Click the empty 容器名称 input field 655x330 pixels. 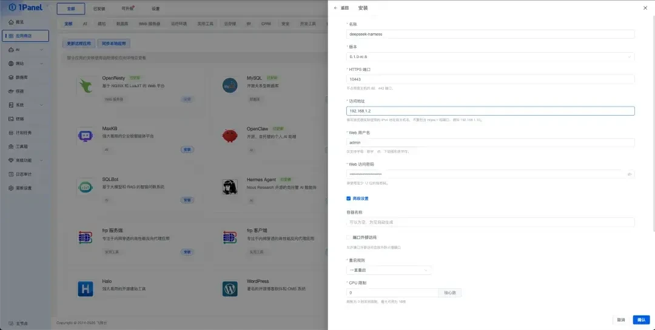(x=491, y=222)
